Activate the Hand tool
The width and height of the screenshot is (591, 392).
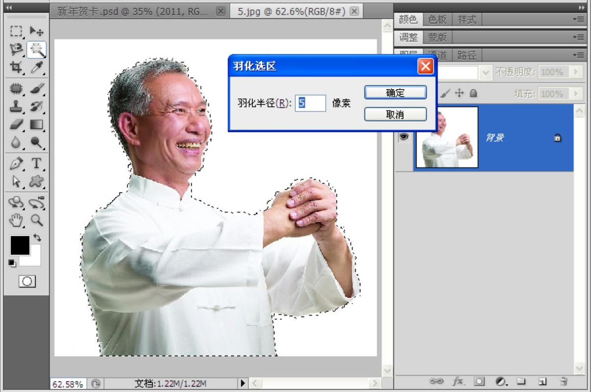click(x=16, y=220)
